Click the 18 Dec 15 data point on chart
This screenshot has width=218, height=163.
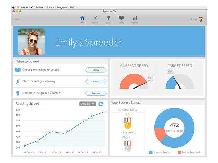[x=51, y=132]
